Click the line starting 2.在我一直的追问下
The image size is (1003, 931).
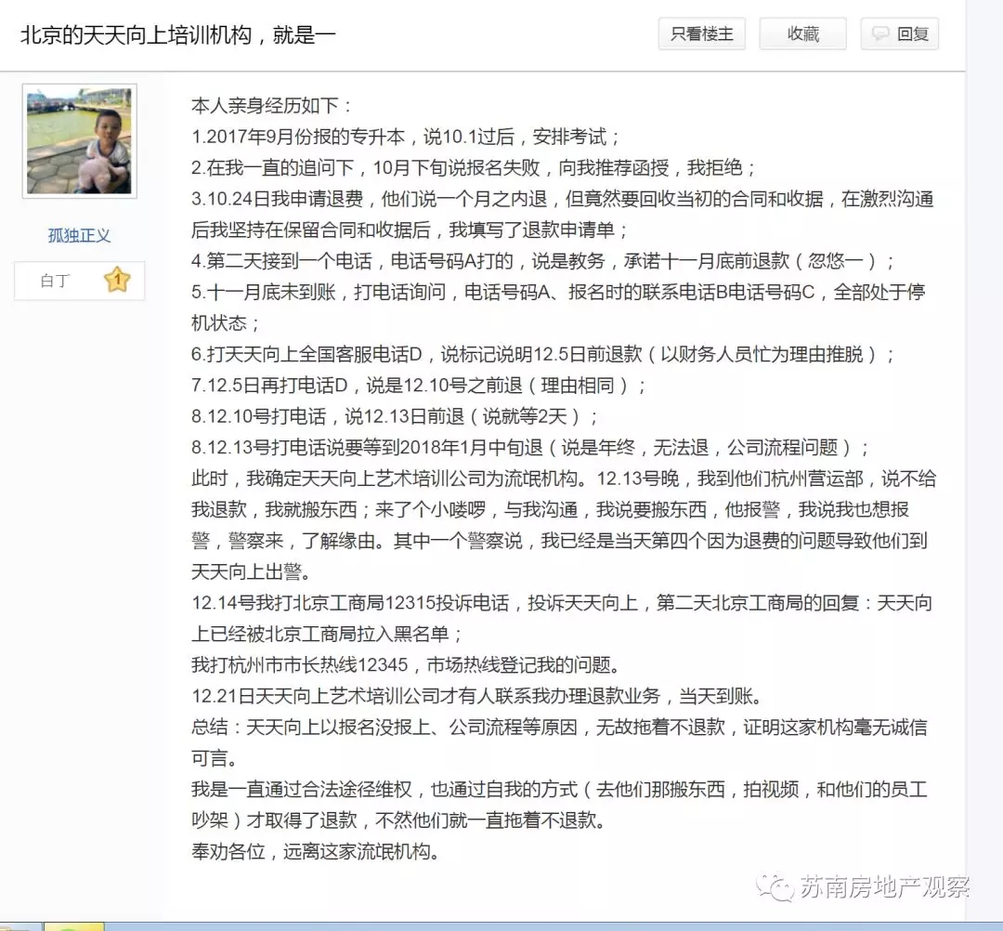click(474, 167)
